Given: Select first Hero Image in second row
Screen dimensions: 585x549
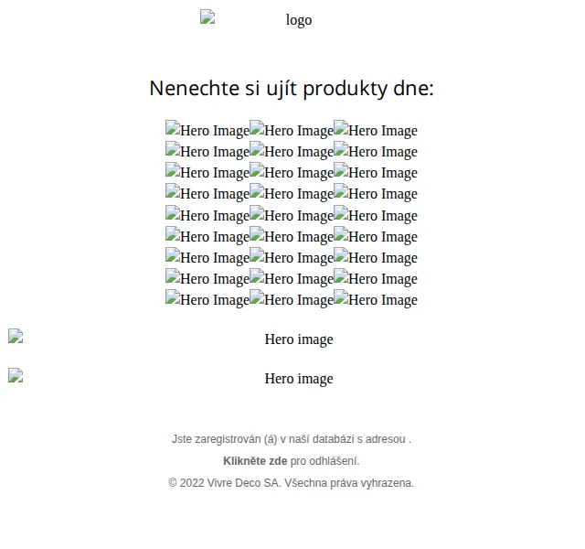Looking at the screenshot, I should click(x=207, y=152).
